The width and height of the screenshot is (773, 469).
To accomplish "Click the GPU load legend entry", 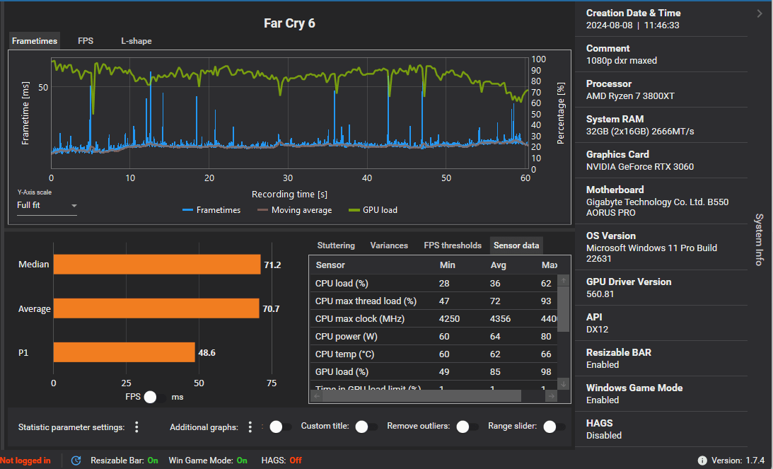I will pos(373,210).
